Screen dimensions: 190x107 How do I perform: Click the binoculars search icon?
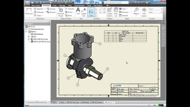coord(130,2)
